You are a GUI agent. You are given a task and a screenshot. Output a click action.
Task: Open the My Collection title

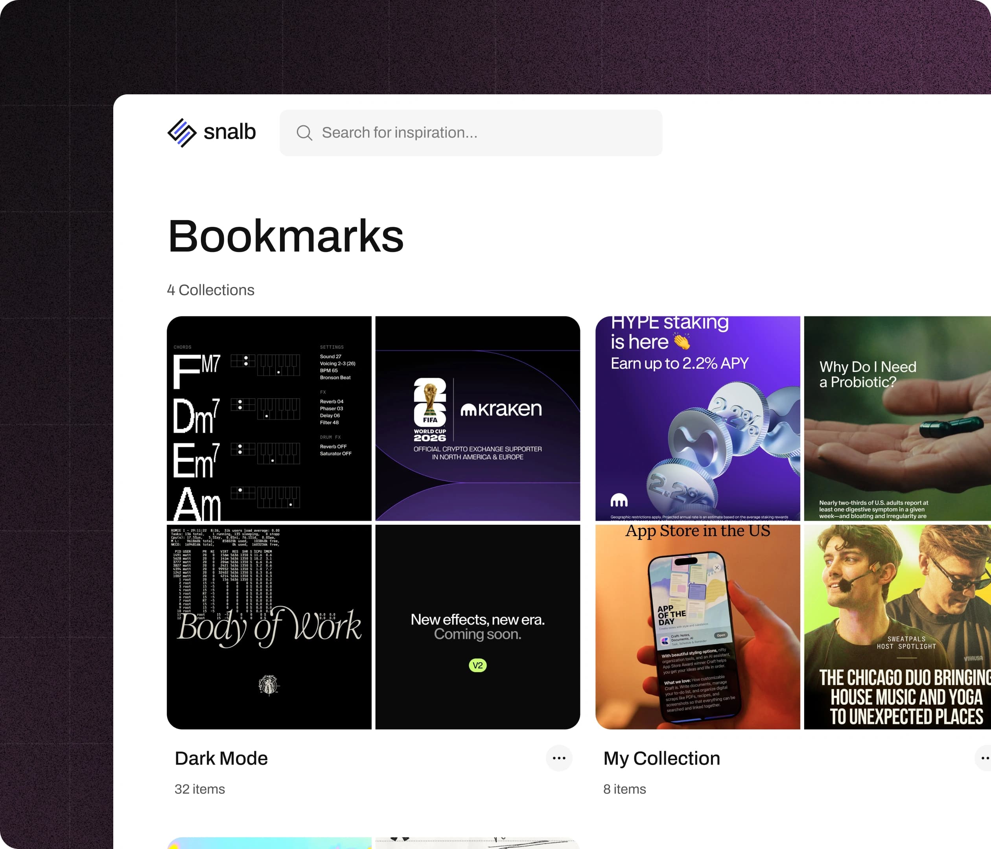coord(661,758)
